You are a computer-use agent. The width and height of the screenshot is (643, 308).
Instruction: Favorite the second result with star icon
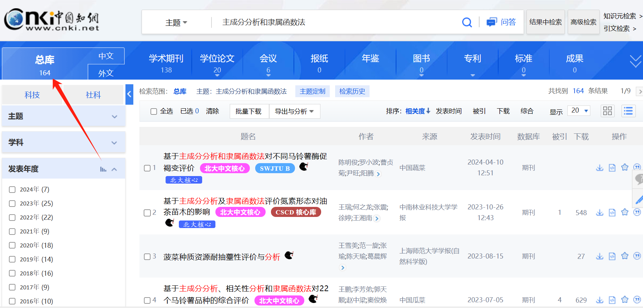[625, 212]
